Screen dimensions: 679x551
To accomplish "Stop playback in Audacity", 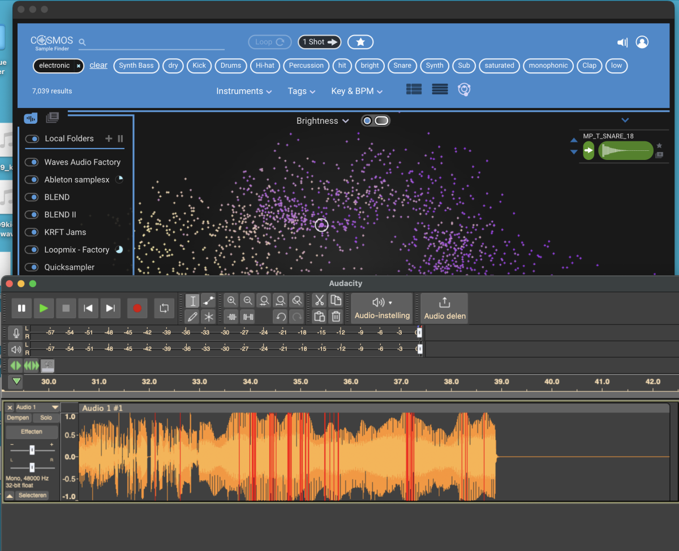I will 66,308.
